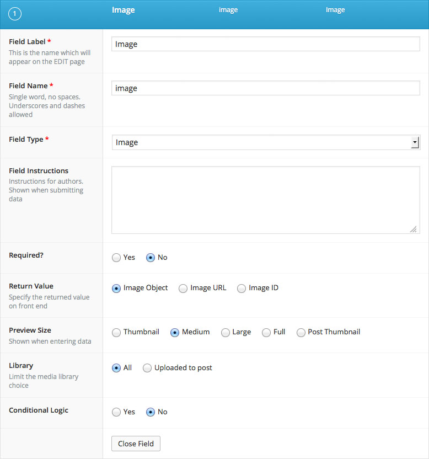Screen dimensions: 429x459
Task: Choose Image URL return value
Action: tap(183, 289)
